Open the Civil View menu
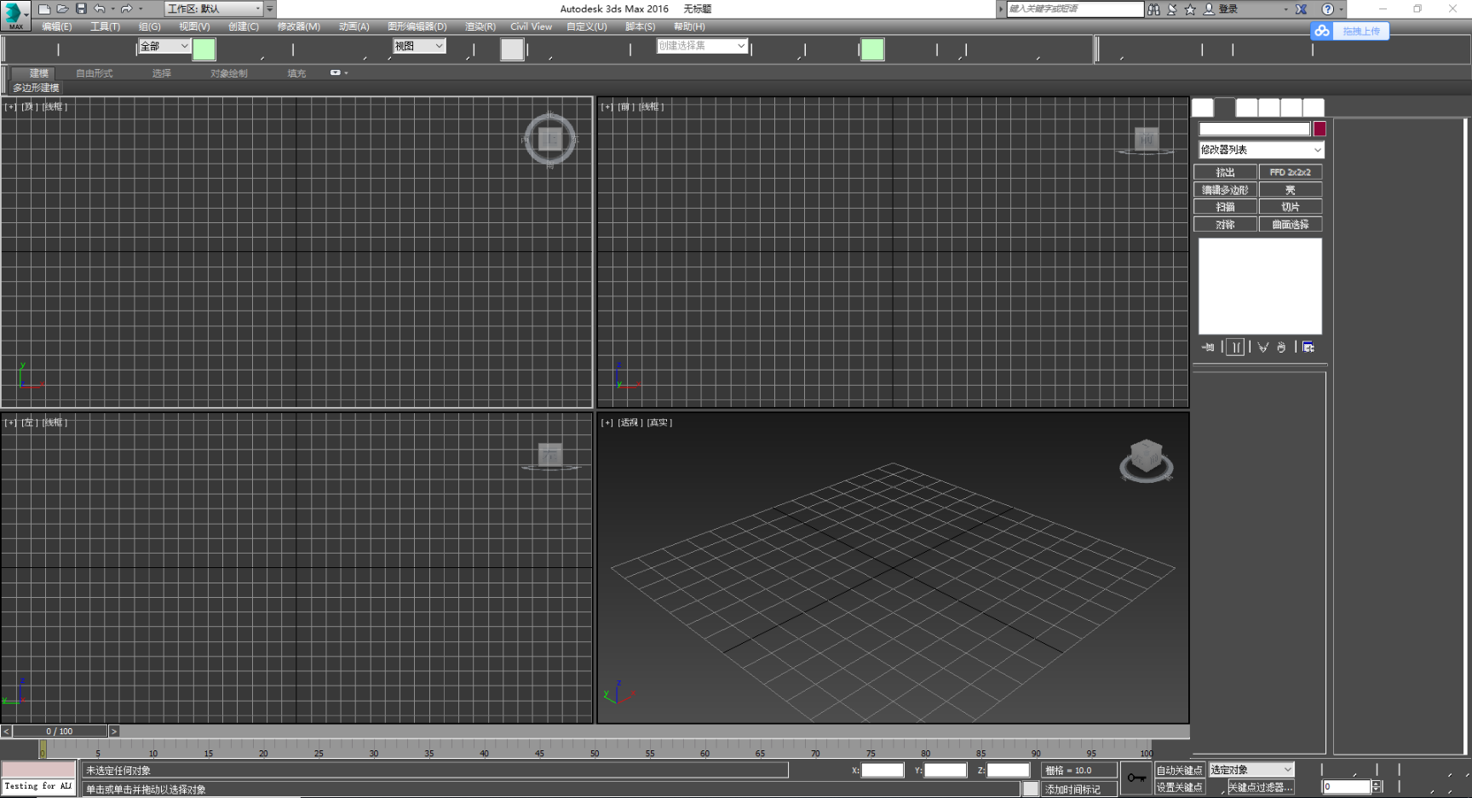Image resolution: width=1472 pixels, height=798 pixels. pyautogui.click(x=531, y=26)
